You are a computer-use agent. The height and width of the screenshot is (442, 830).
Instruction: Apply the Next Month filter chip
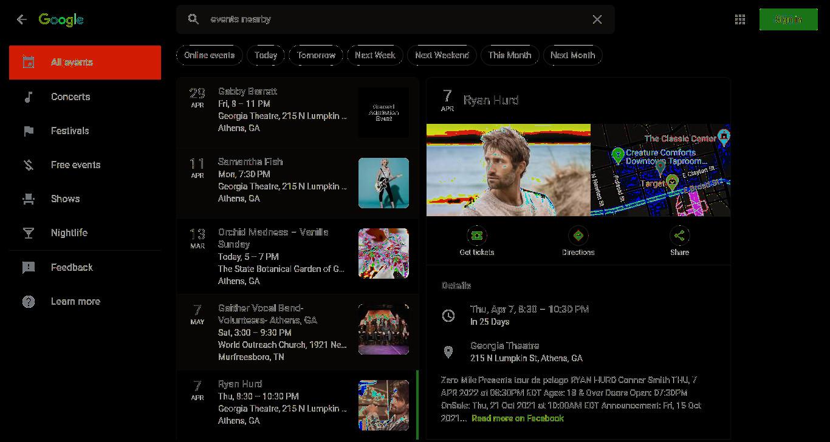572,55
